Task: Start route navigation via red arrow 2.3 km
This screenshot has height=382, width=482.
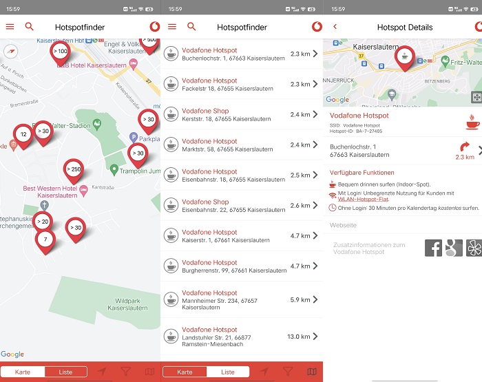Action: tap(465, 151)
